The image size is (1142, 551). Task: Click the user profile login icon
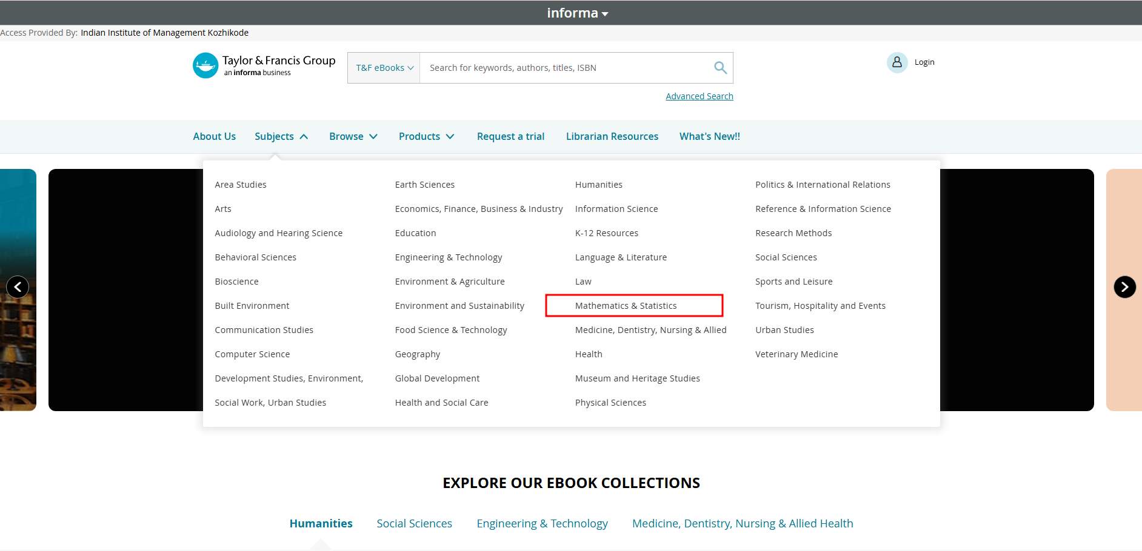(897, 62)
